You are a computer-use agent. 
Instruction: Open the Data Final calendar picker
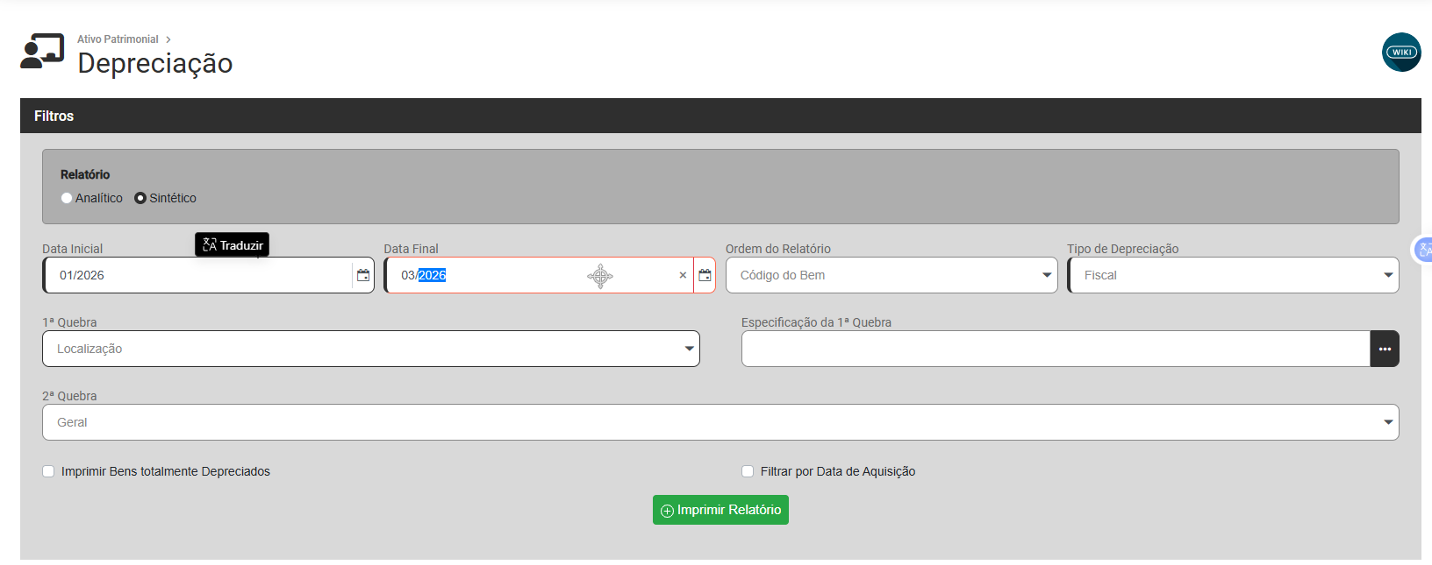(705, 275)
